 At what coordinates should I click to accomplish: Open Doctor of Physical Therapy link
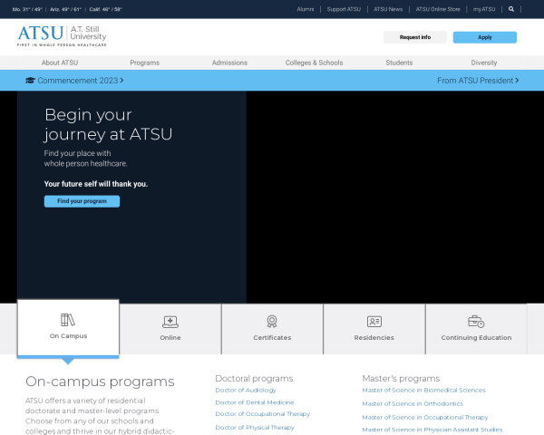coord(254,428)
